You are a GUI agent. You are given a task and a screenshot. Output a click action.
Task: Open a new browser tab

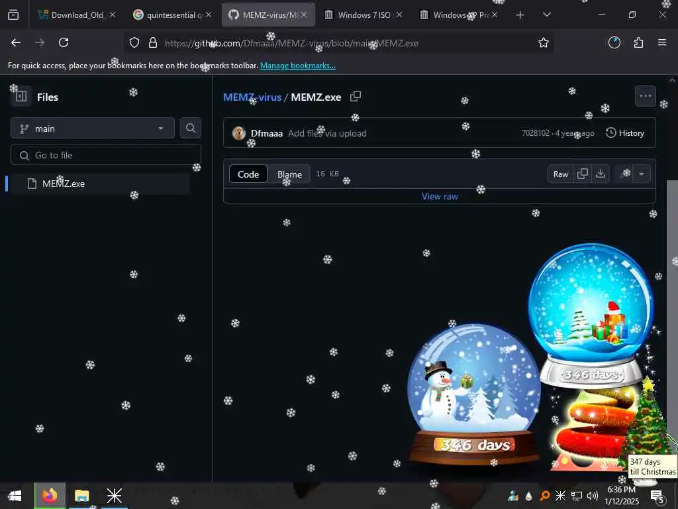click(x=520, y=15)
